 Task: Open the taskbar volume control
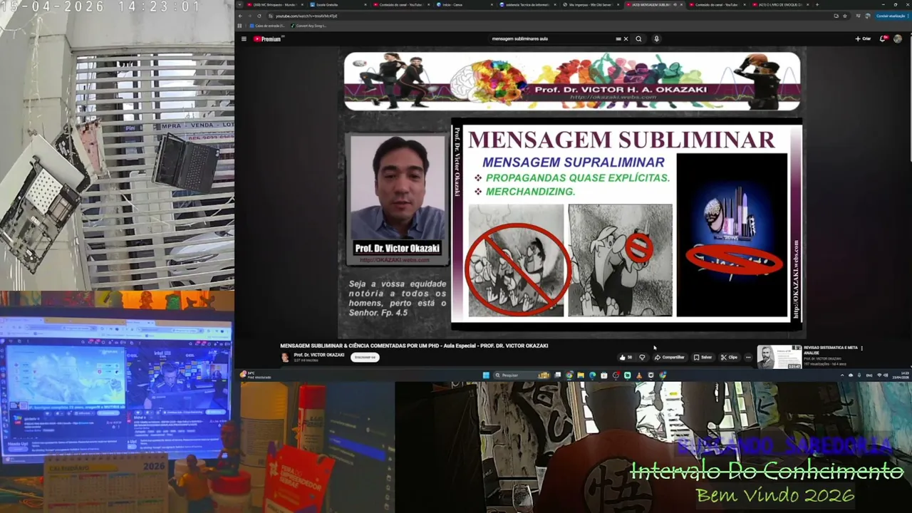[886, 375]
